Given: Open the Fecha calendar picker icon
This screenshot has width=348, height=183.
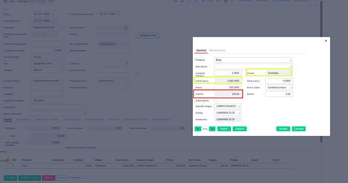Looking at the screenshot, I should [x=53, y=14].
